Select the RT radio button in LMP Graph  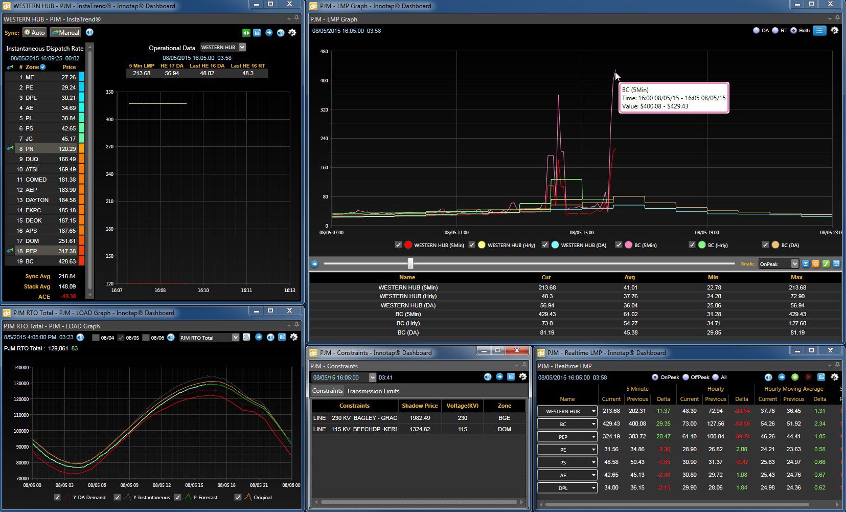[775, 31]
